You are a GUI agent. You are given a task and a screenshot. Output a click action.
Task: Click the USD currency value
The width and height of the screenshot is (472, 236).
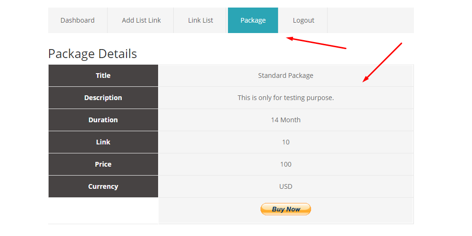[x=286, y=186]
